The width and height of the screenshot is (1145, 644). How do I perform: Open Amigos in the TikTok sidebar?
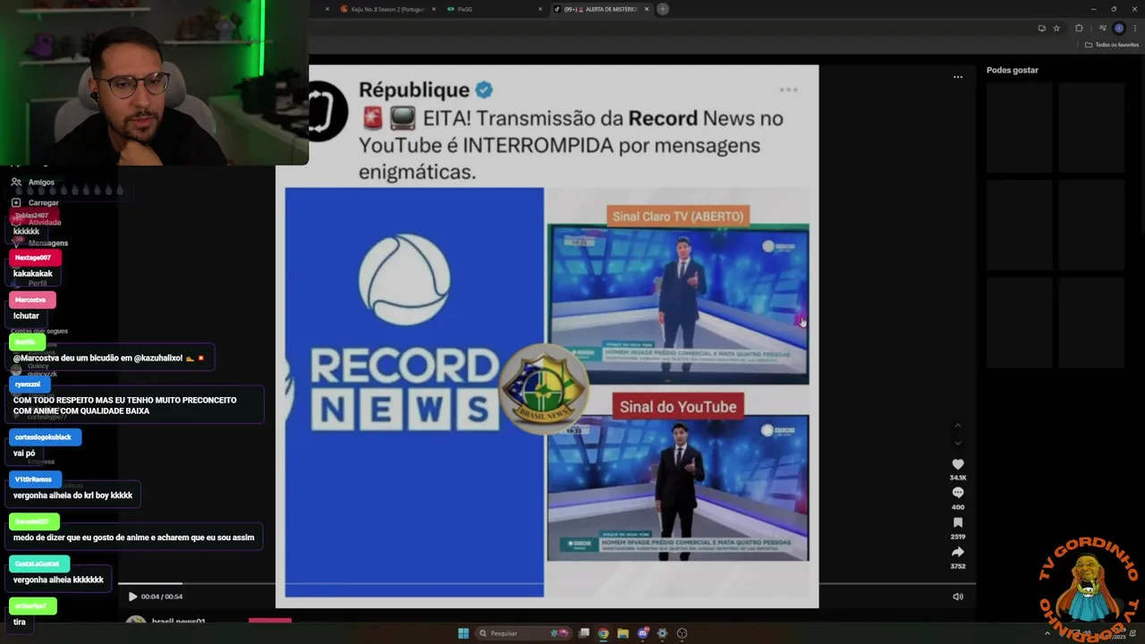pos(33,182)
